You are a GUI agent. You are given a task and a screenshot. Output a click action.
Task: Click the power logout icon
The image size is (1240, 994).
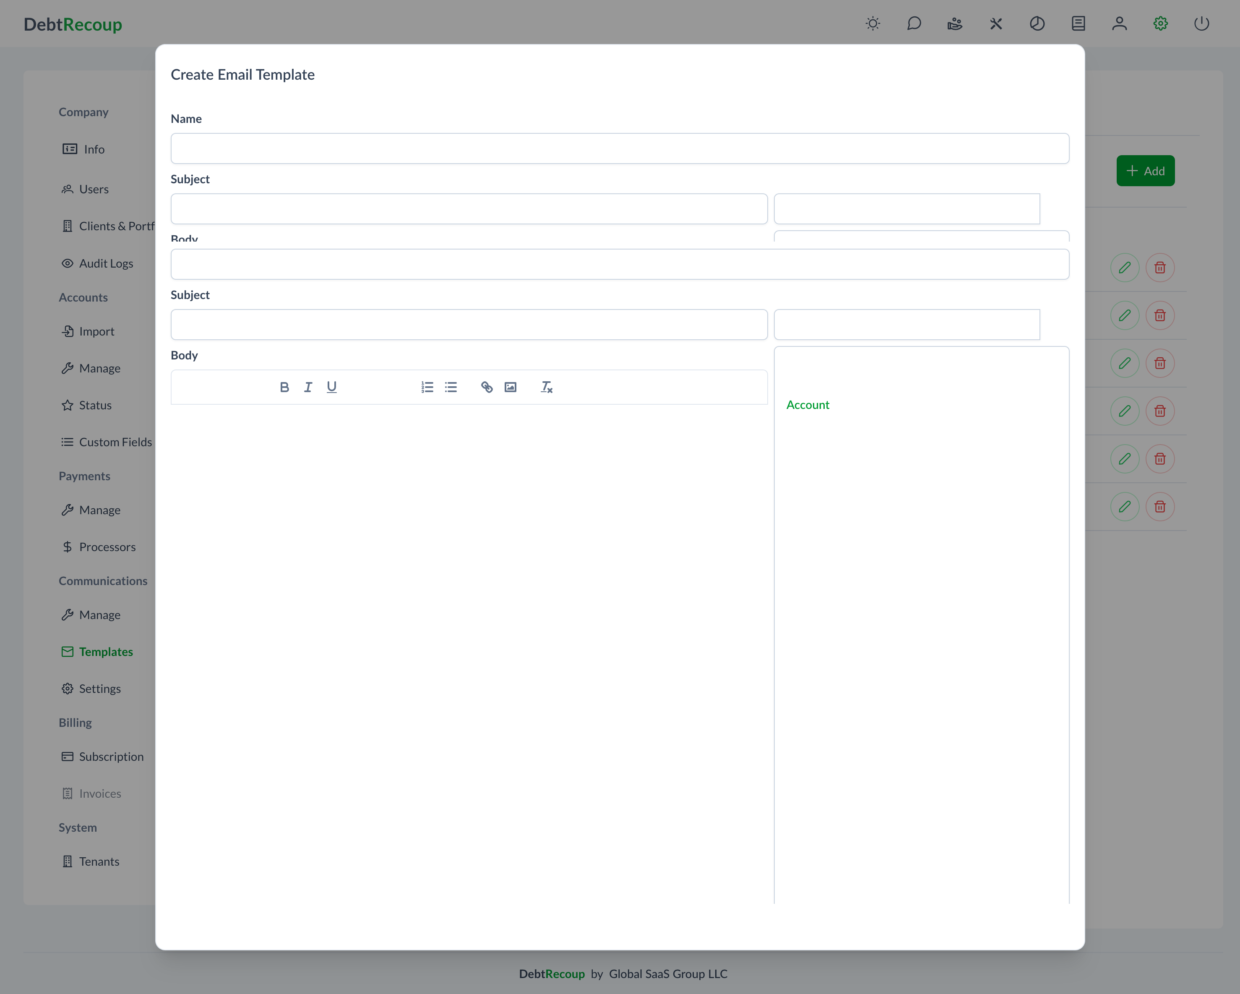coord(1201,23)
